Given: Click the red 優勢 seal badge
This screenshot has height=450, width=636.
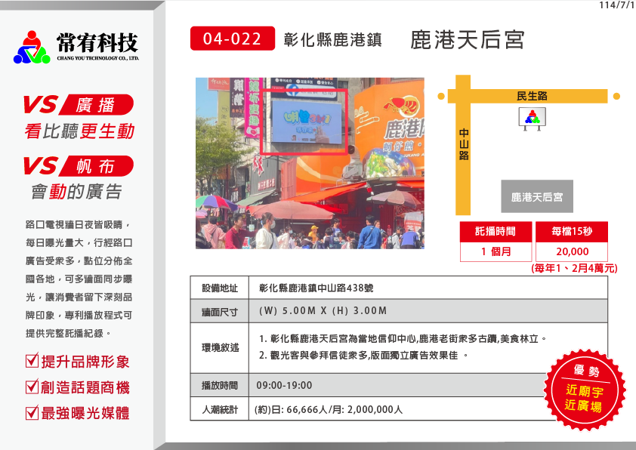Looking at the screenshot, I should [585, 389].
